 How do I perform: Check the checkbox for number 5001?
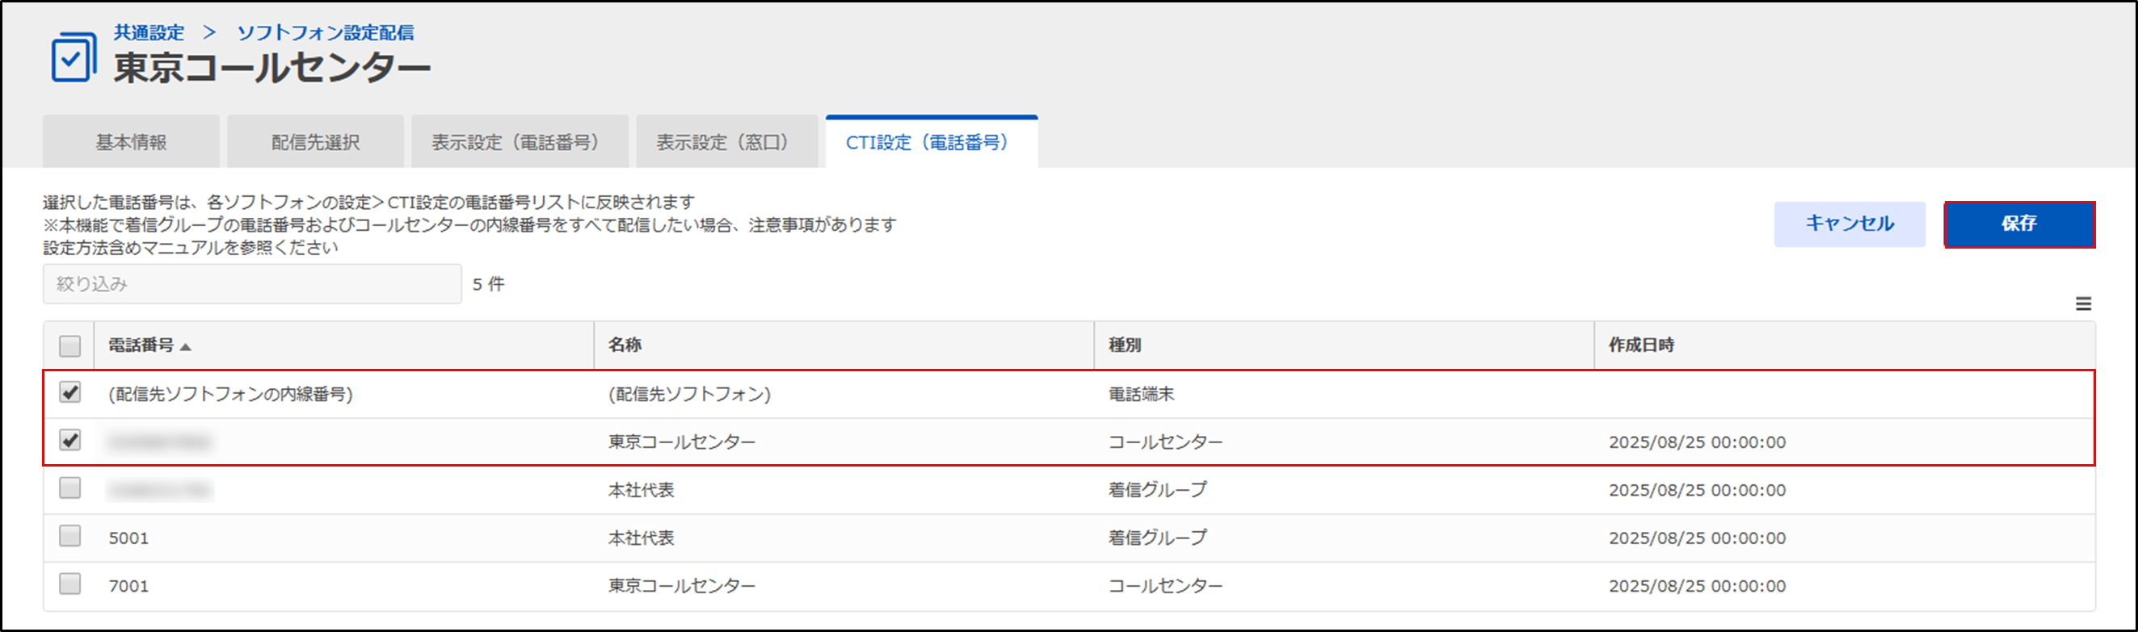[x=70, y=537]
